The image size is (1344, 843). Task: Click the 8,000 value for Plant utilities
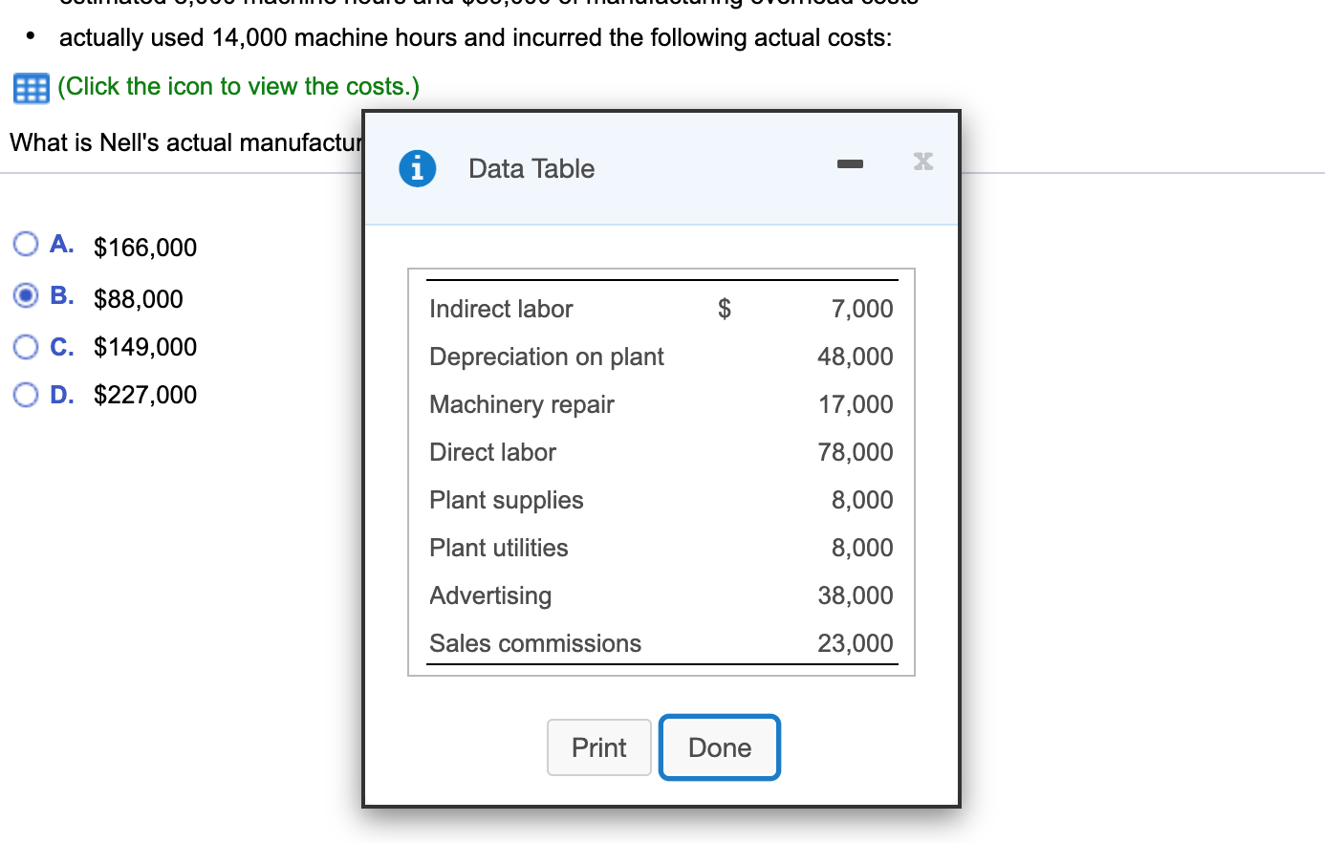tap(862, 548)
